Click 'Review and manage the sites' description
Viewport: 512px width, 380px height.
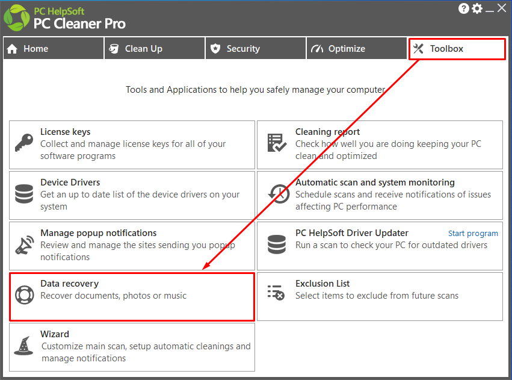[137, 251]
